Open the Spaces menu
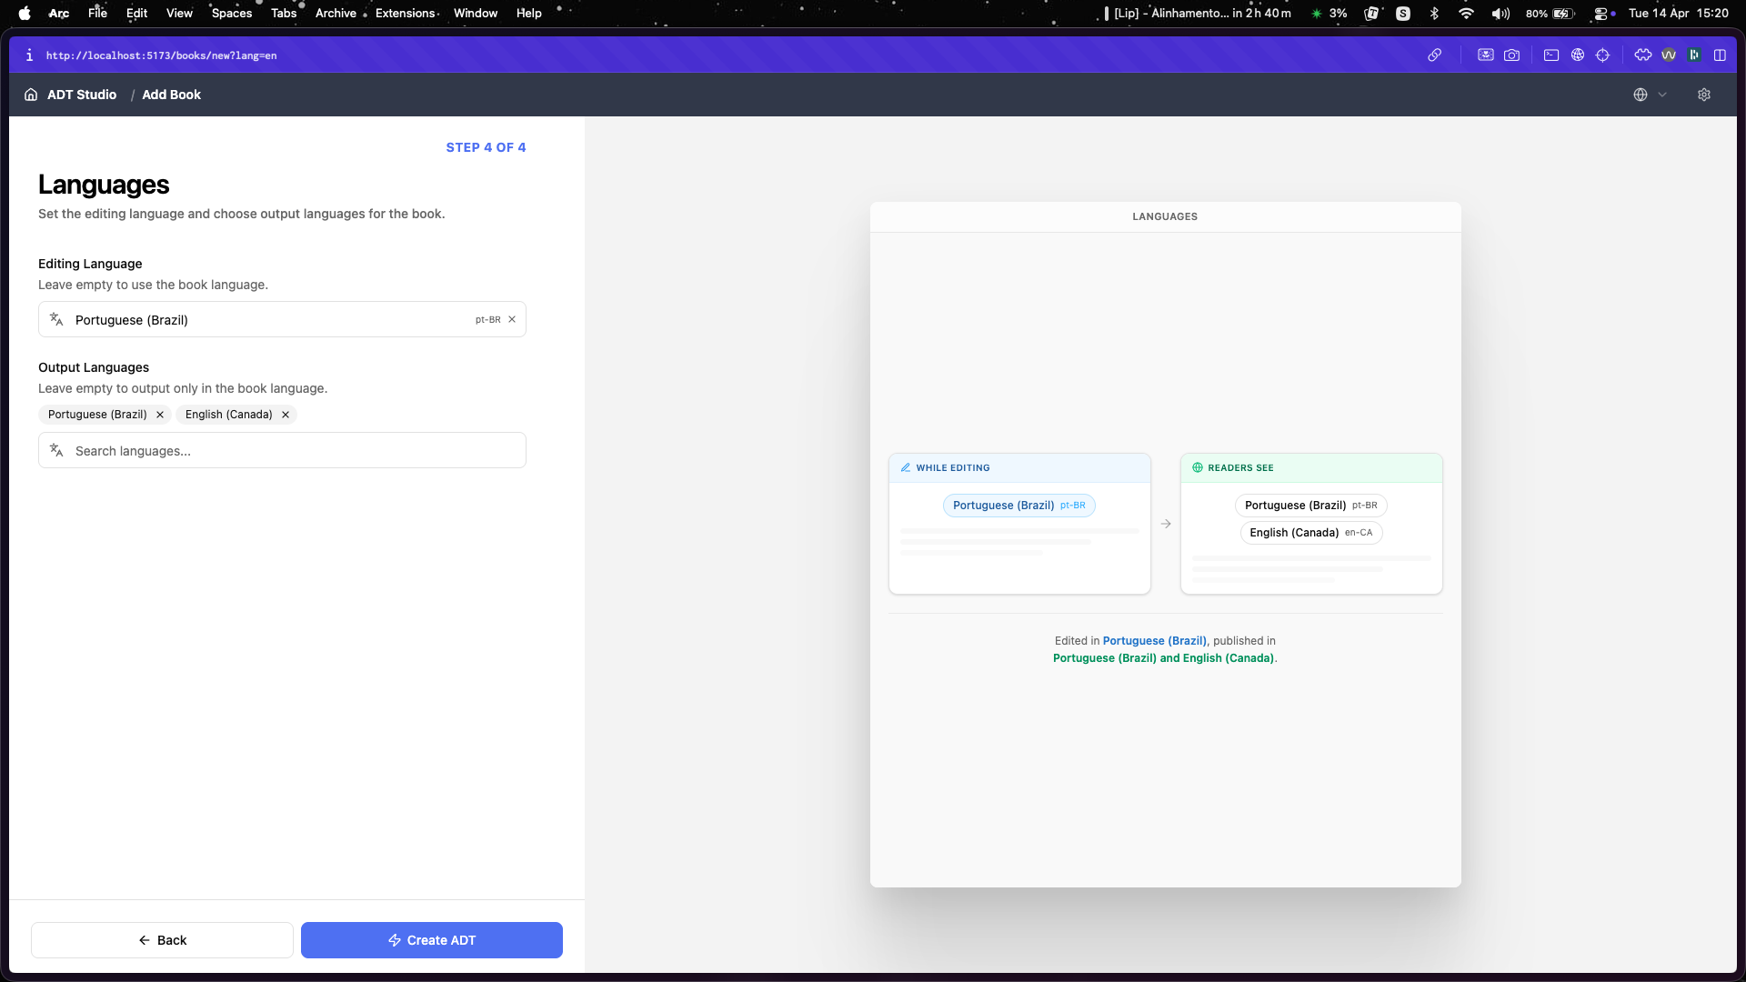Image resolution: width=1746 pixels, height=982 pixels. [x=232, y=13]
